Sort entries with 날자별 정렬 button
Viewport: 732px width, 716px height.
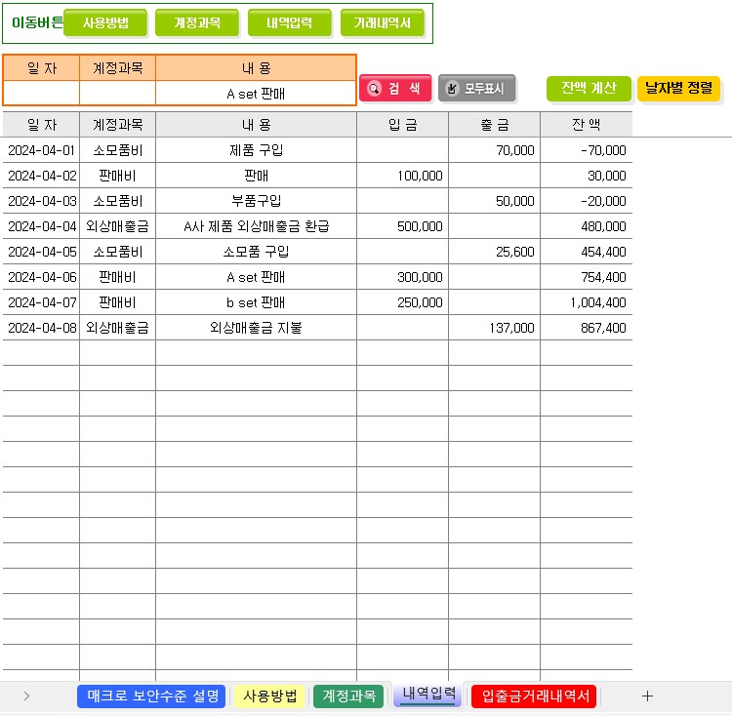point(678,88)
